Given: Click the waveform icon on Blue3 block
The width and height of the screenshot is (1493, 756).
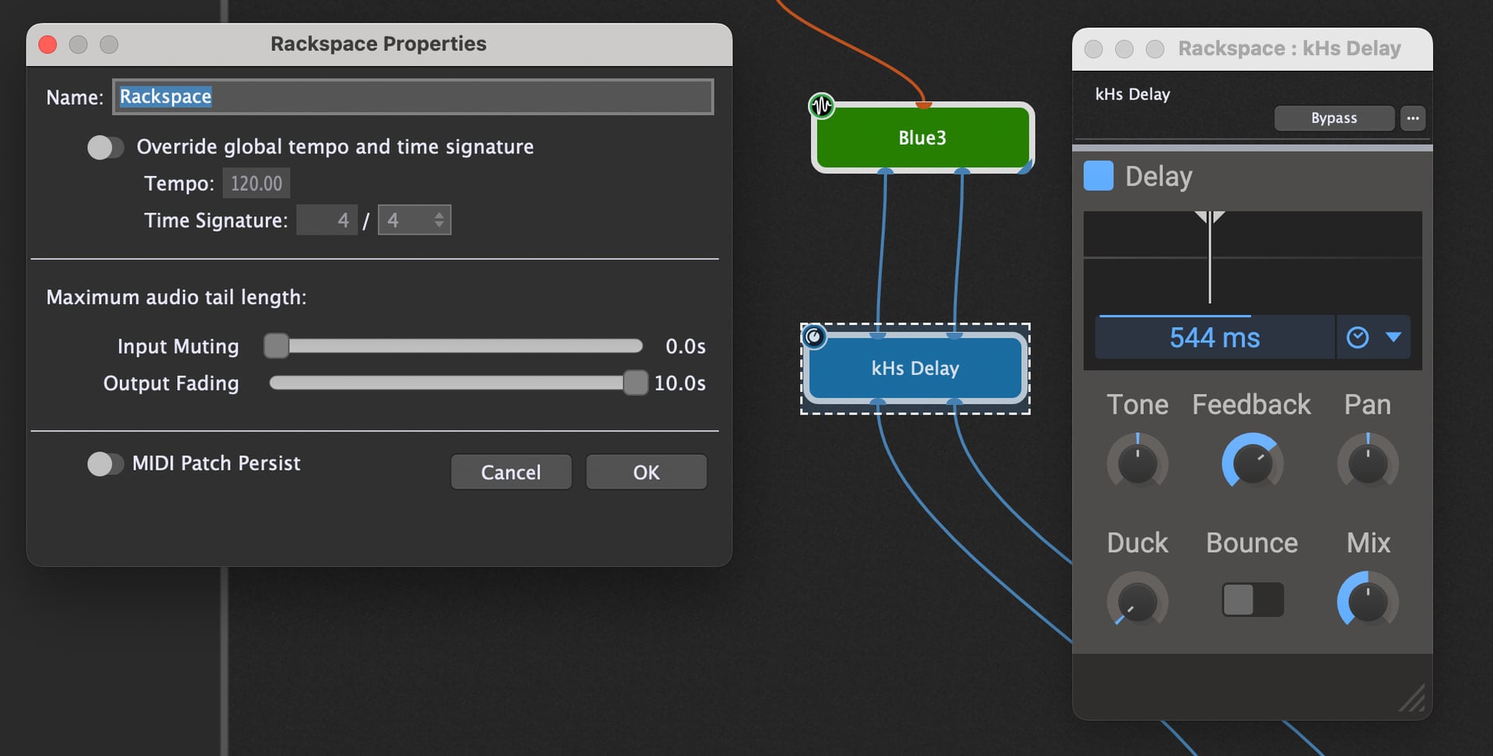Looking at the screenshot, I should pyautogui.click(x=822, y=105).
